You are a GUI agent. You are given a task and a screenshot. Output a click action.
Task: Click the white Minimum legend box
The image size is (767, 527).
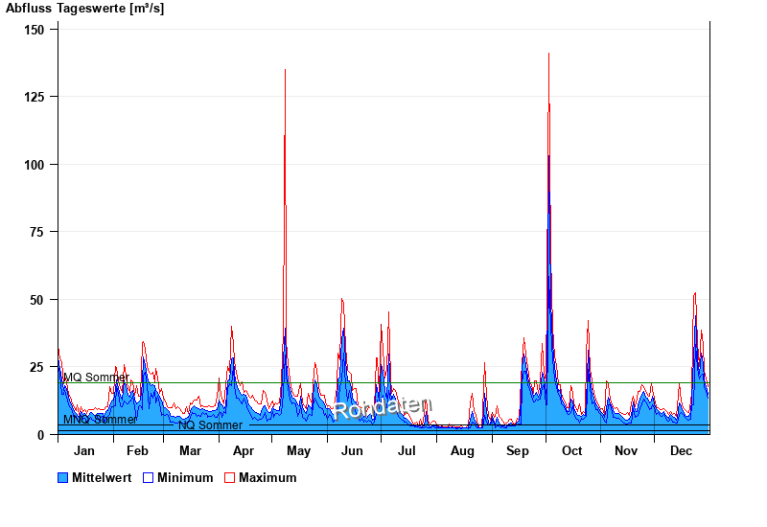pos(149,477)
